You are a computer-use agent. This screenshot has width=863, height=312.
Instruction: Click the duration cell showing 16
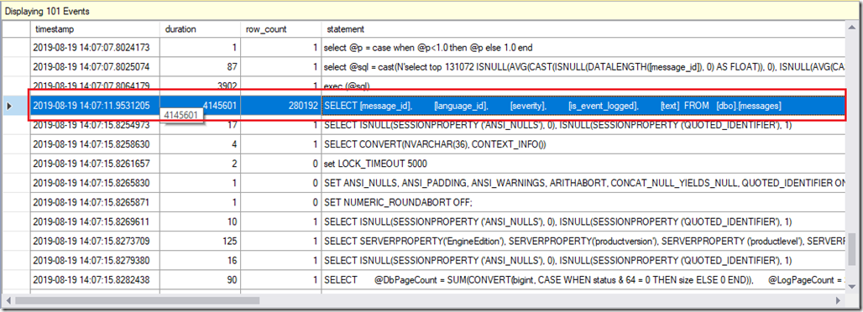(201, 260)
